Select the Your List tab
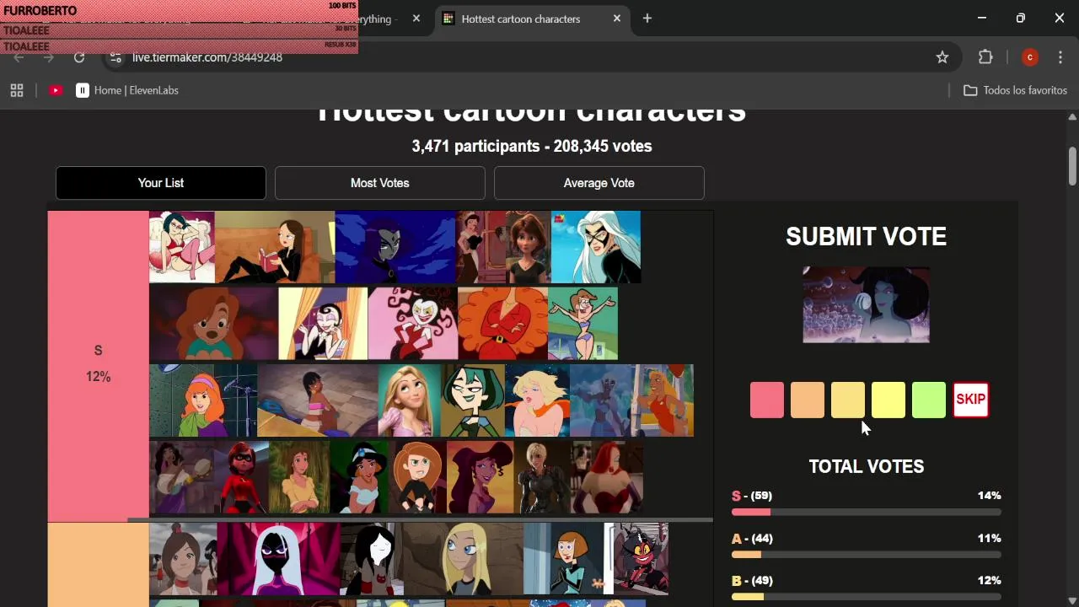Screen dimensions: 1079x607 click(x=161, y=183)
